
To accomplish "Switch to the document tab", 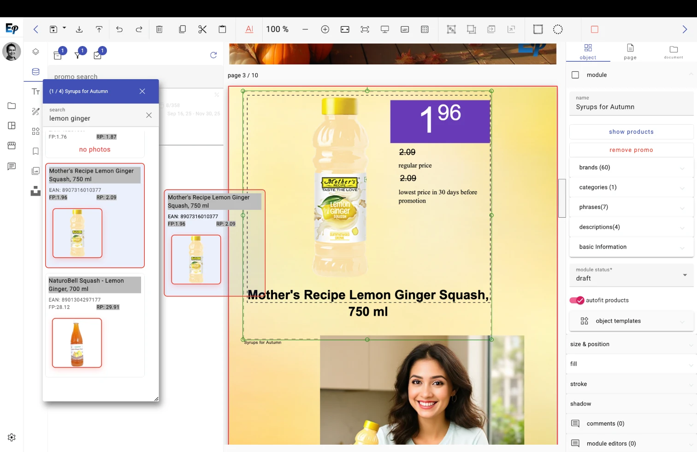I will (x=673, y=52).
